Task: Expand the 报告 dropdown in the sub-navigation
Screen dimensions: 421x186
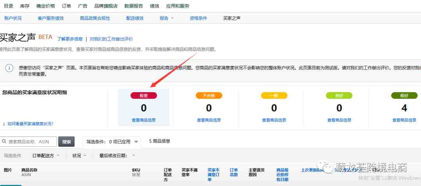Action: click(166, 18)
